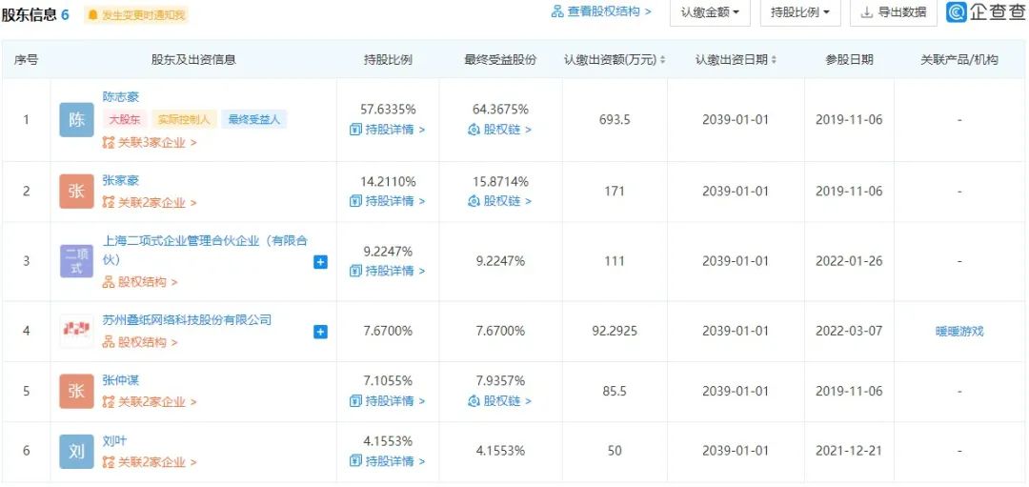The width and height of the screenshot is (1029, 487).
Task: Click the 693.5 subscribed capital cell
Action: 615,120
